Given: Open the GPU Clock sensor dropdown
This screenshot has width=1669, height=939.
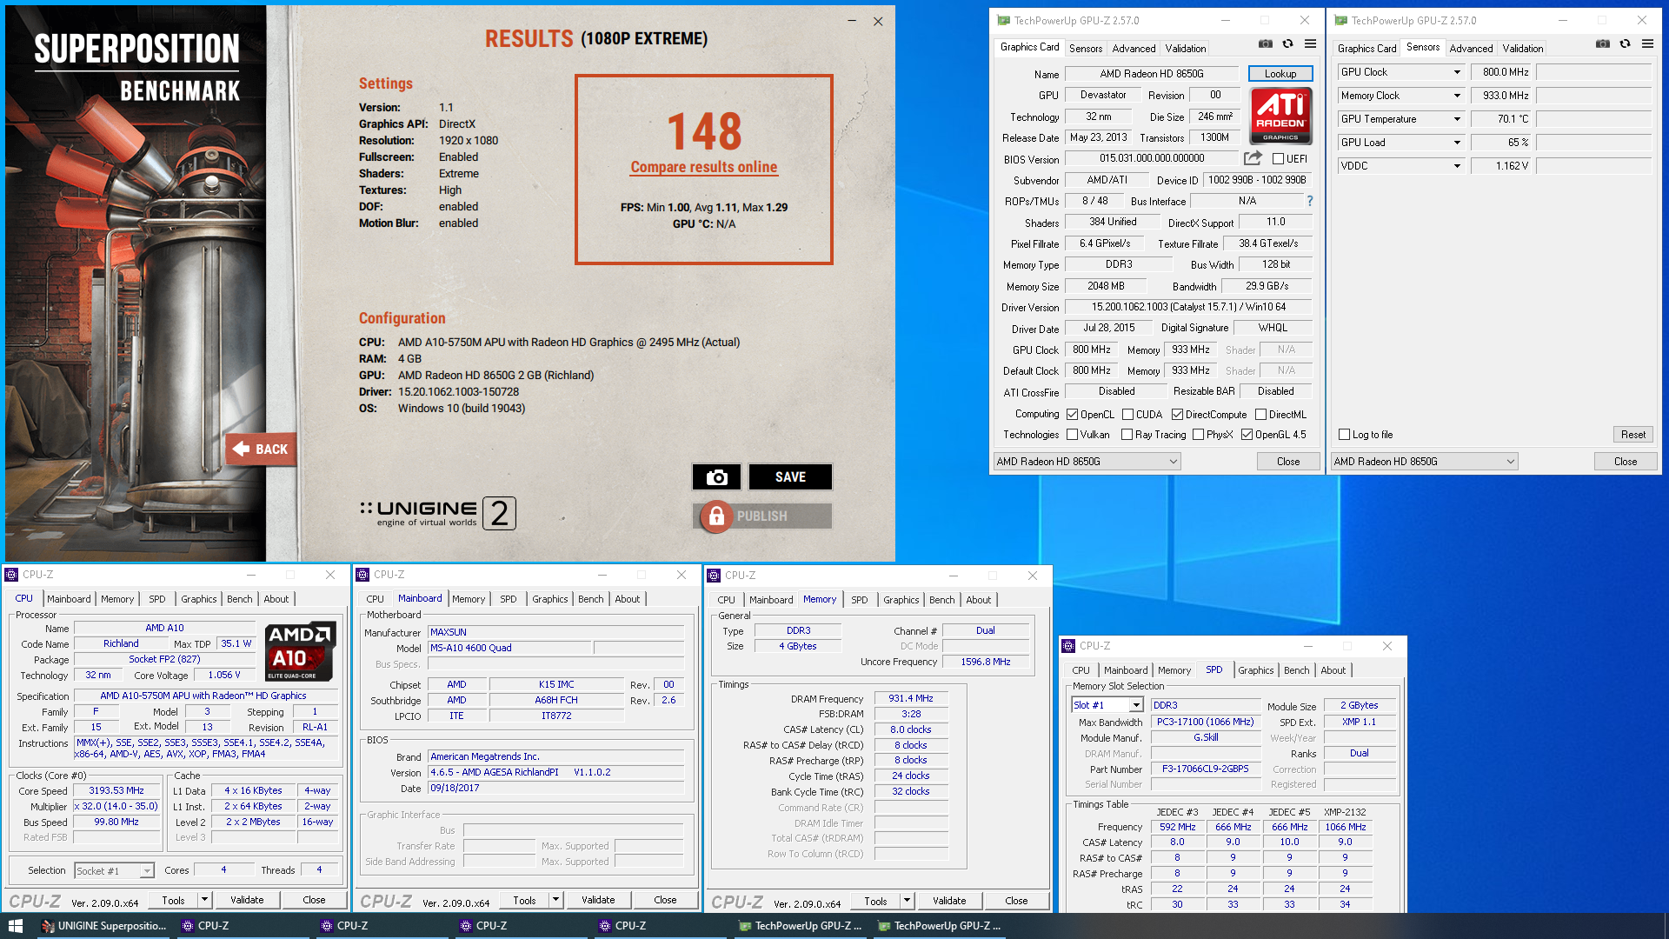Looking at the screenshot, I should pos(1457,72).
